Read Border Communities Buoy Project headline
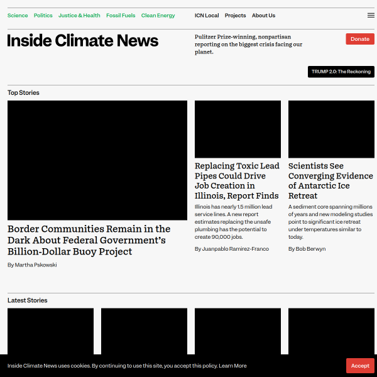The width and height of the screenshot is (377, 377). pyautogui.click(x=89, y=240)
